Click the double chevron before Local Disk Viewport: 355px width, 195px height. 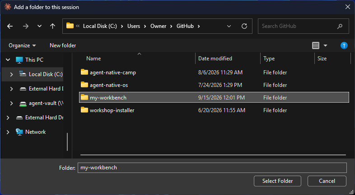pyautogui.click(x=78, y=26)
